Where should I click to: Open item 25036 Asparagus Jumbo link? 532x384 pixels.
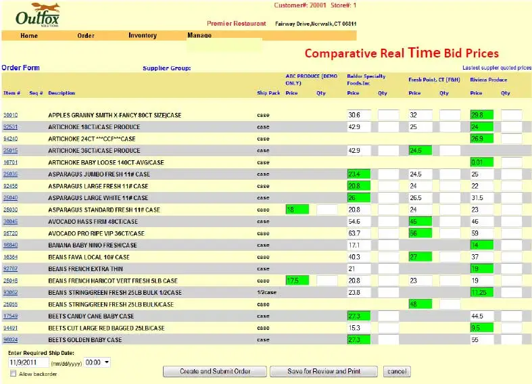(11, 174)
